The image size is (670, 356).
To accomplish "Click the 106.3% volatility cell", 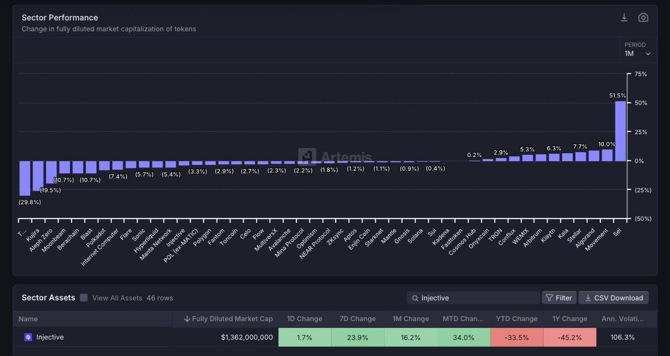I will pyautogui.click(x=622, y=338).
